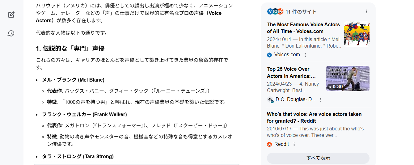Click the superhero comic article thumbnail
This screenshot has height=165, width=414.
pyautogui.click(x=357, y=34)
